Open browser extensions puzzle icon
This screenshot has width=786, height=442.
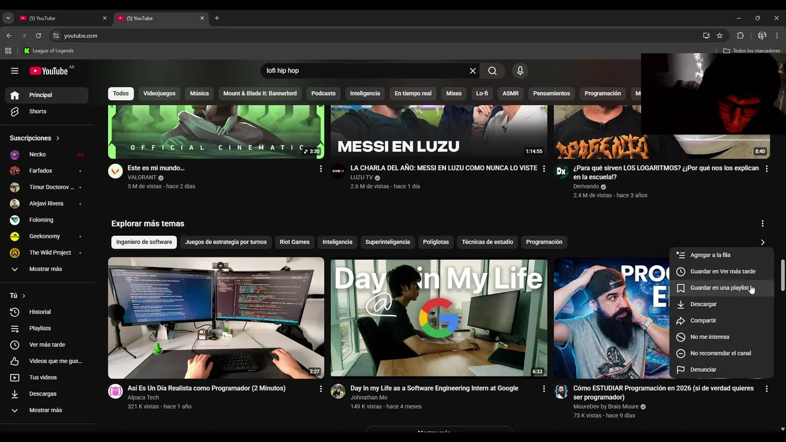740,36
